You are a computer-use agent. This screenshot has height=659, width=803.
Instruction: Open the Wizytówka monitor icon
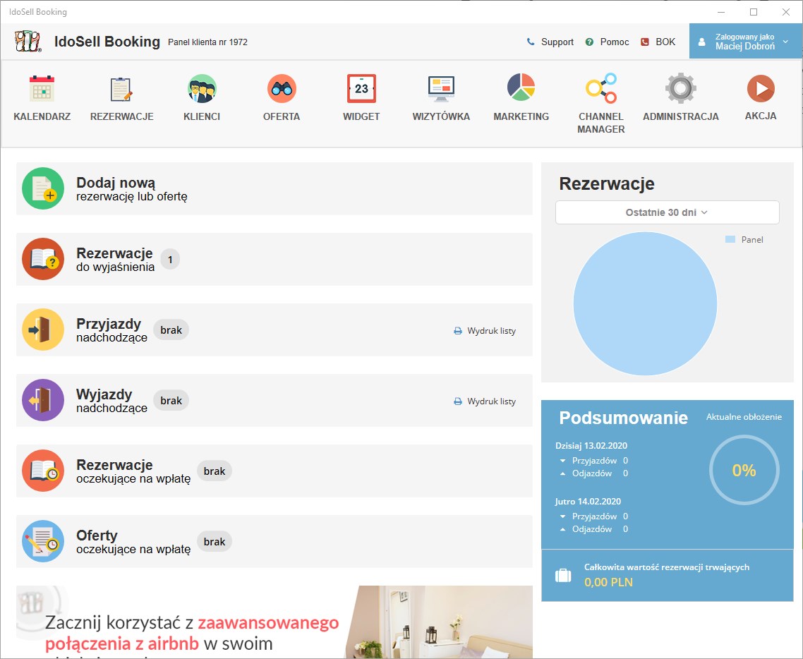pyautogui.click(x=442, y=89)
